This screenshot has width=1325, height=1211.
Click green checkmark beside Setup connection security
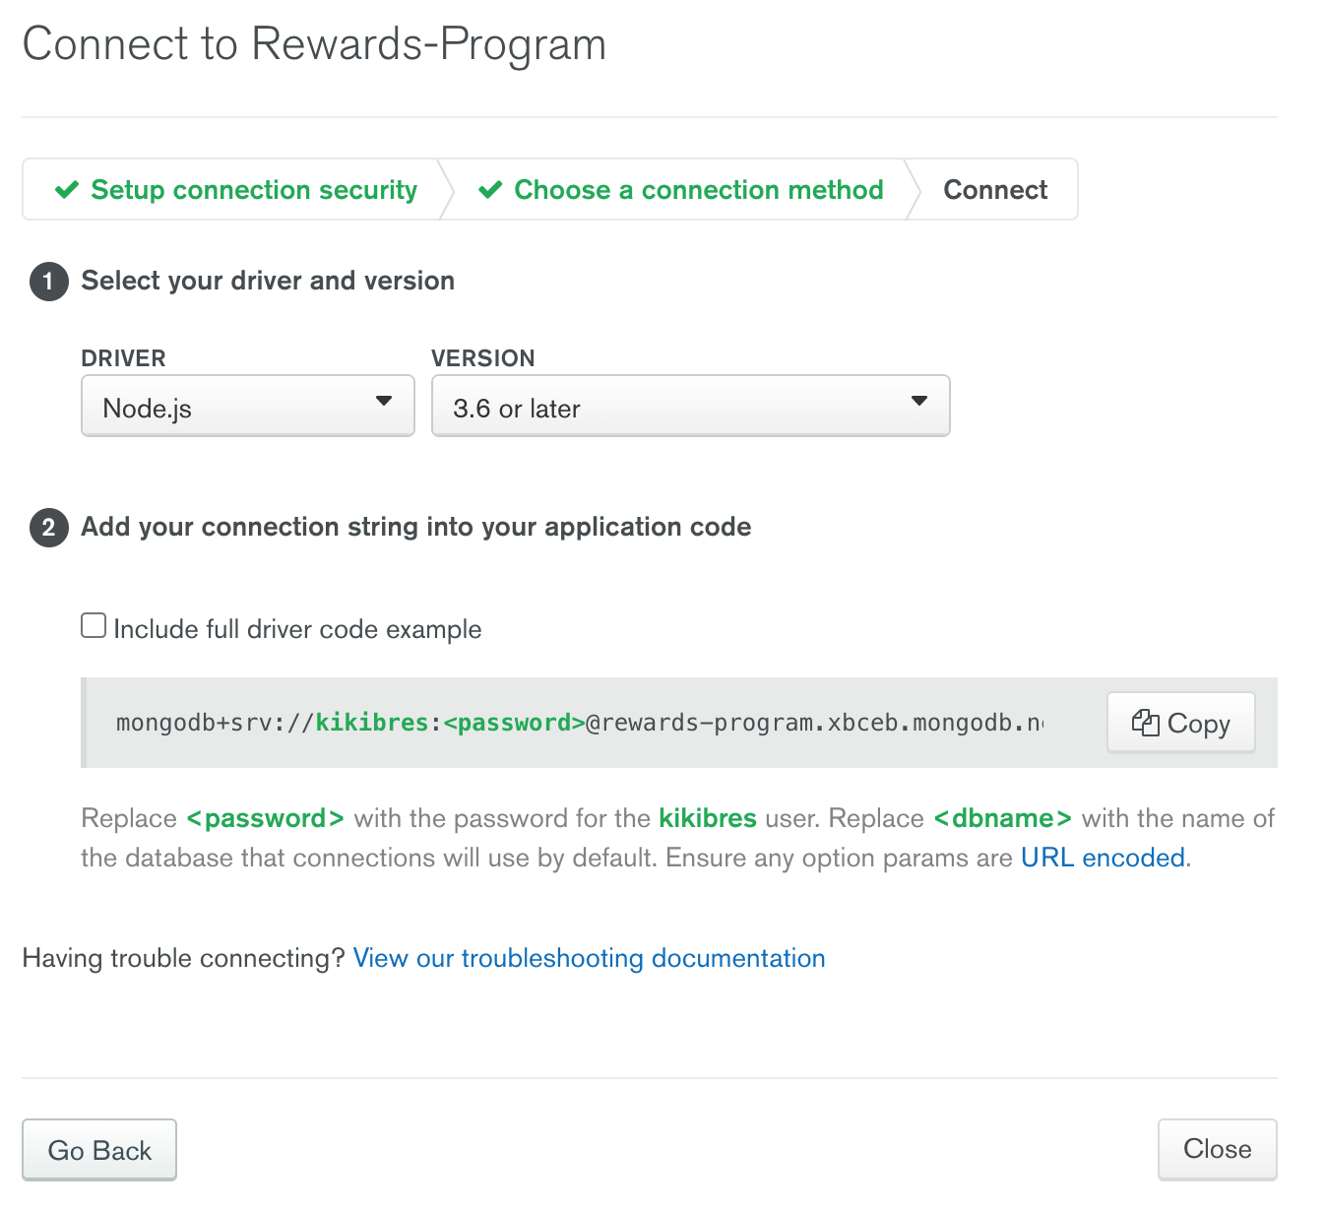coord(67,189)
